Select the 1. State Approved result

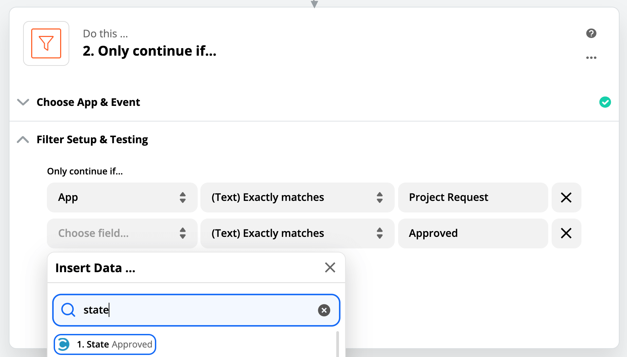(x=105, y=344)
